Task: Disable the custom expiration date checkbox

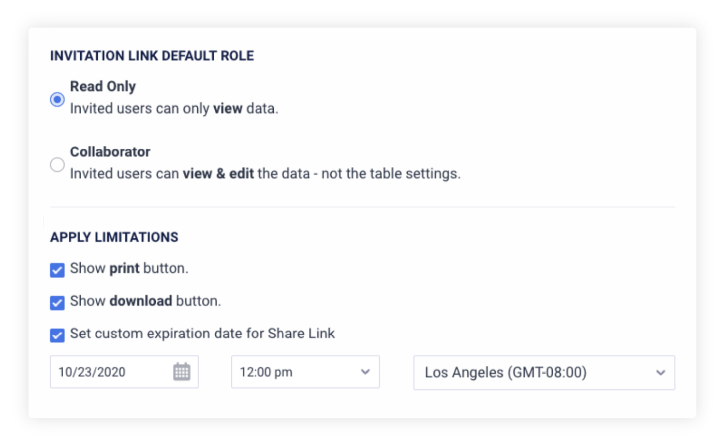Action: [x=57, y=335]
